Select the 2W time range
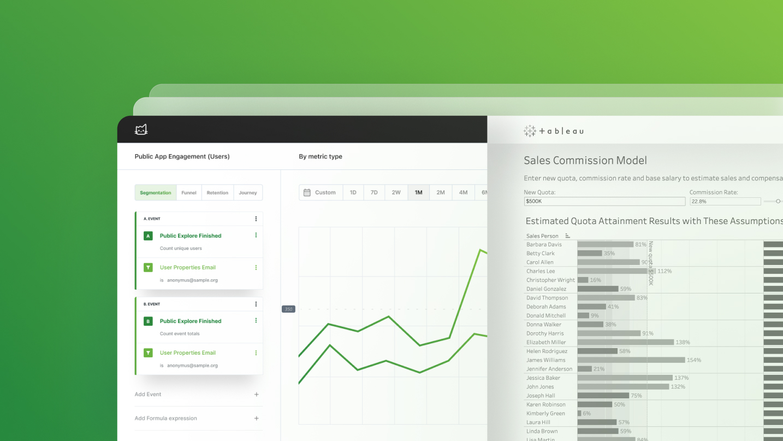783x441 pixels. tap(396, 192)
